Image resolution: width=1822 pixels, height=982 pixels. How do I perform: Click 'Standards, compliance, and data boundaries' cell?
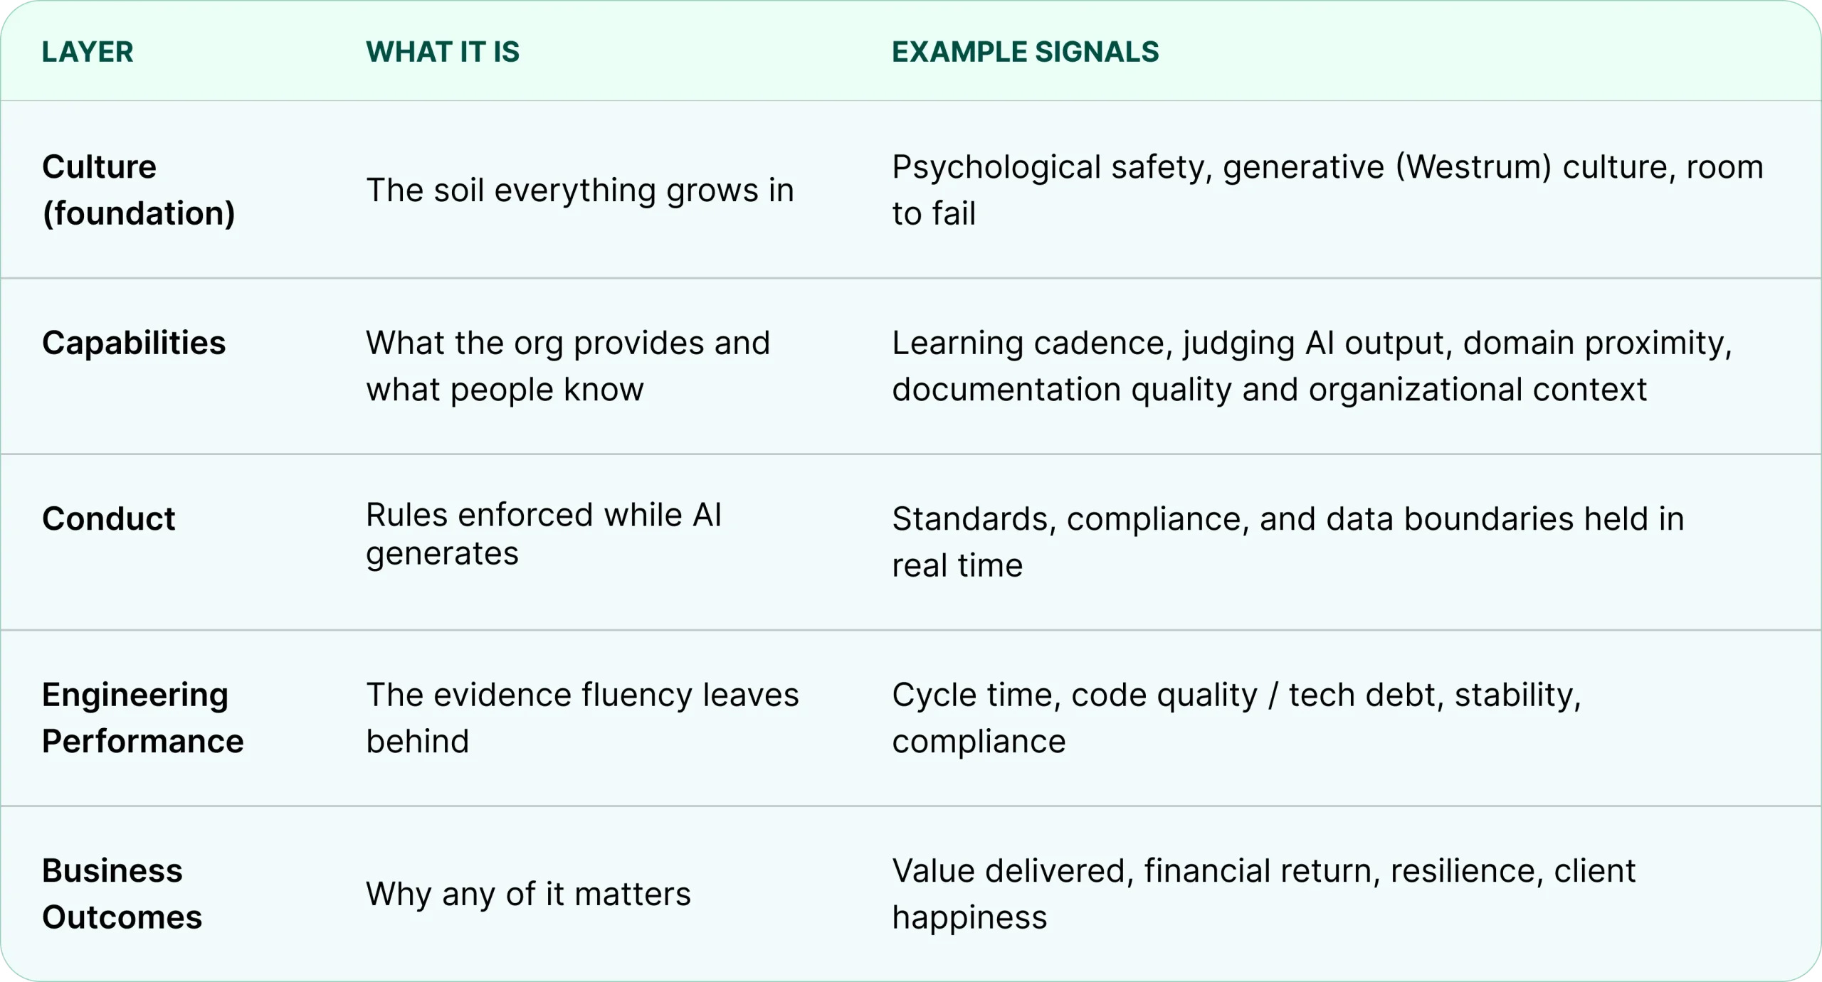pyautogui.click(x=1288, y=542)
